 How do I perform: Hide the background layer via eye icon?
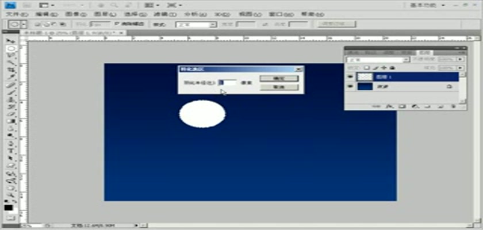coord(350,86)
